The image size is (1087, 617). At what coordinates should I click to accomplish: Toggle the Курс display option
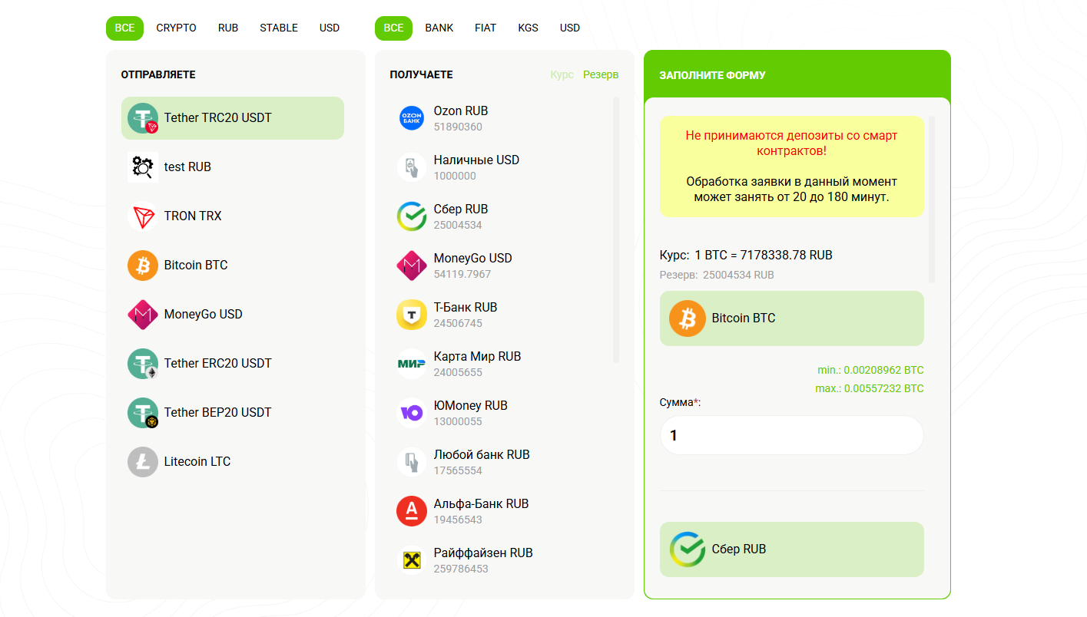coord(562,74)
